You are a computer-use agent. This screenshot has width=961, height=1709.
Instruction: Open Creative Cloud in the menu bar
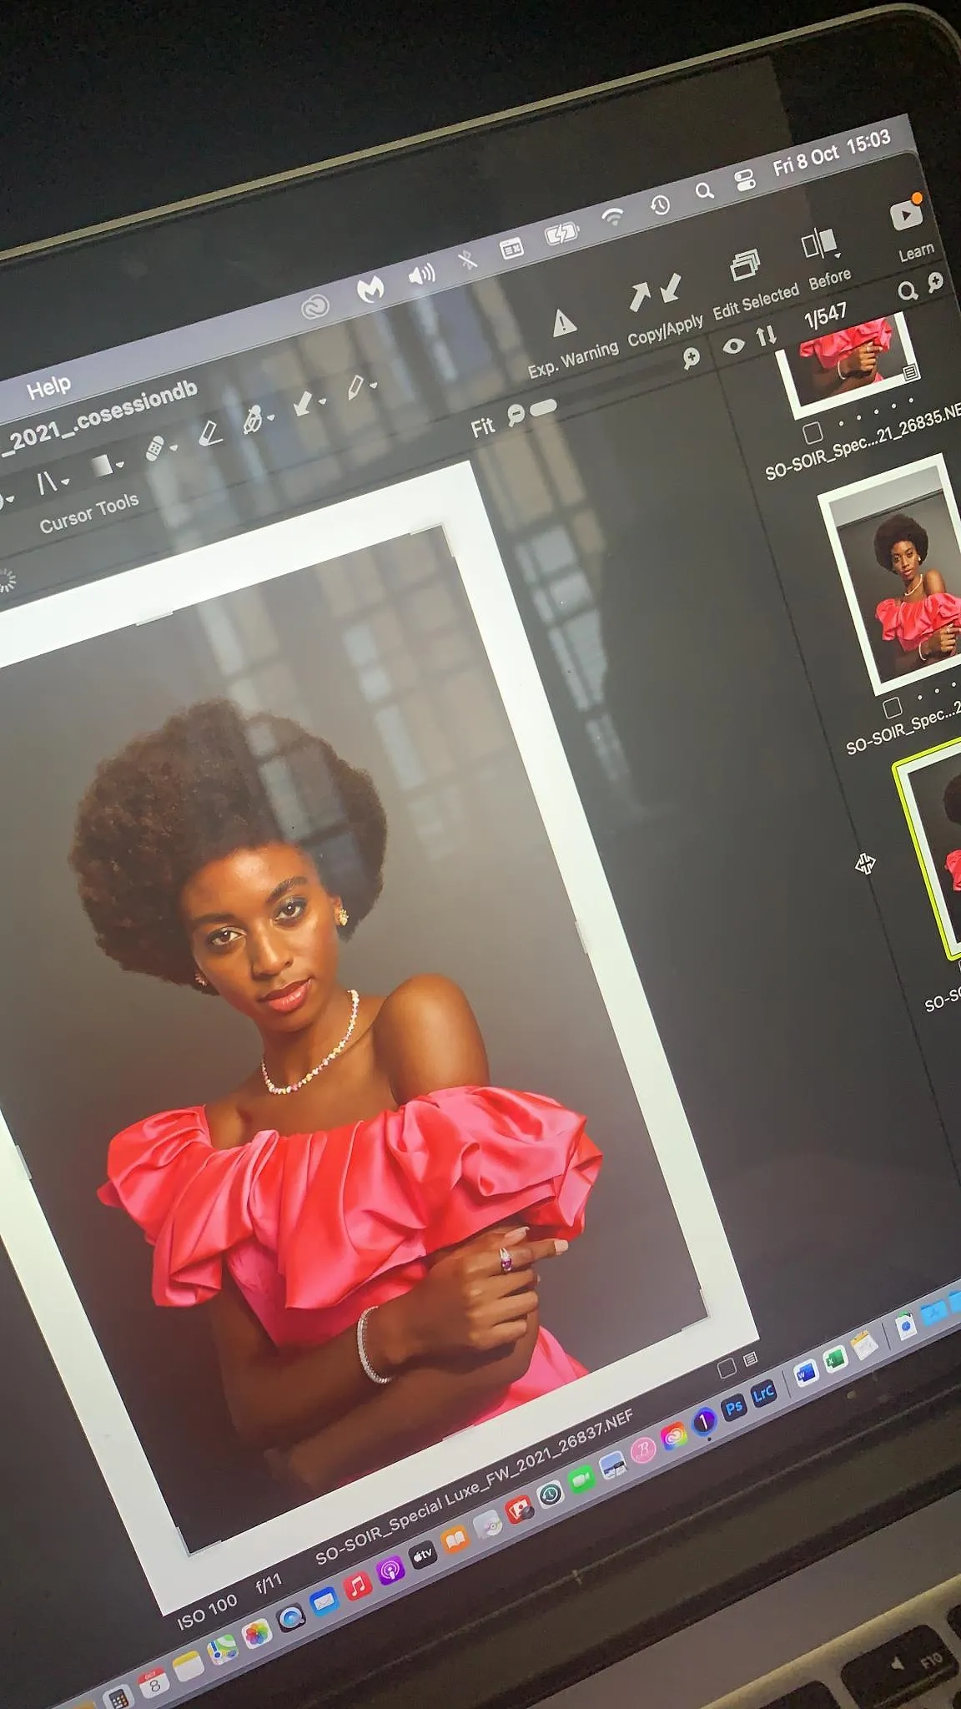click(315, 308)
